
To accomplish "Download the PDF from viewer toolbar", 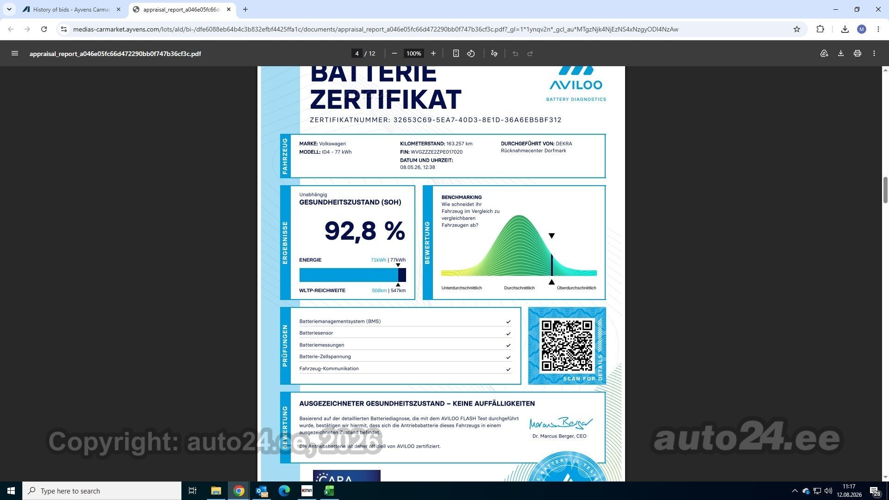I will click(x=841, y=54).
